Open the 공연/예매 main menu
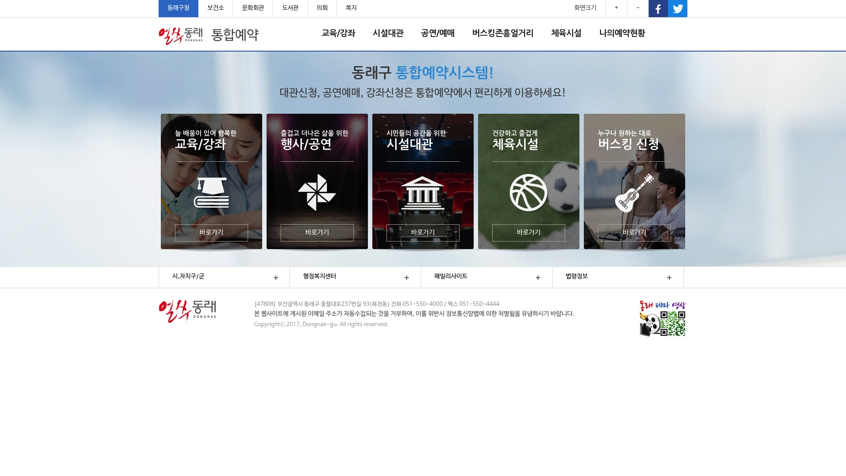The width and height of the screenshot is (846, 476). point(438,33)
